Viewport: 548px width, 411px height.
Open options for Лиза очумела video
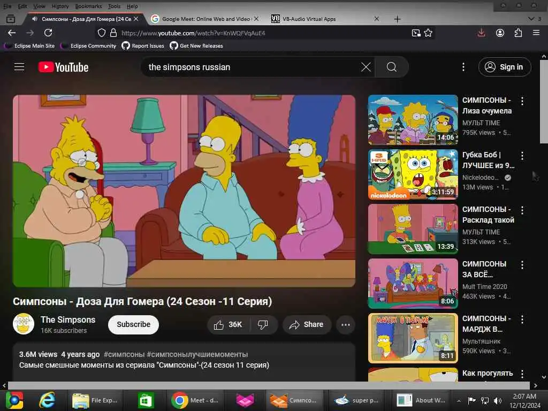point(522,101)
